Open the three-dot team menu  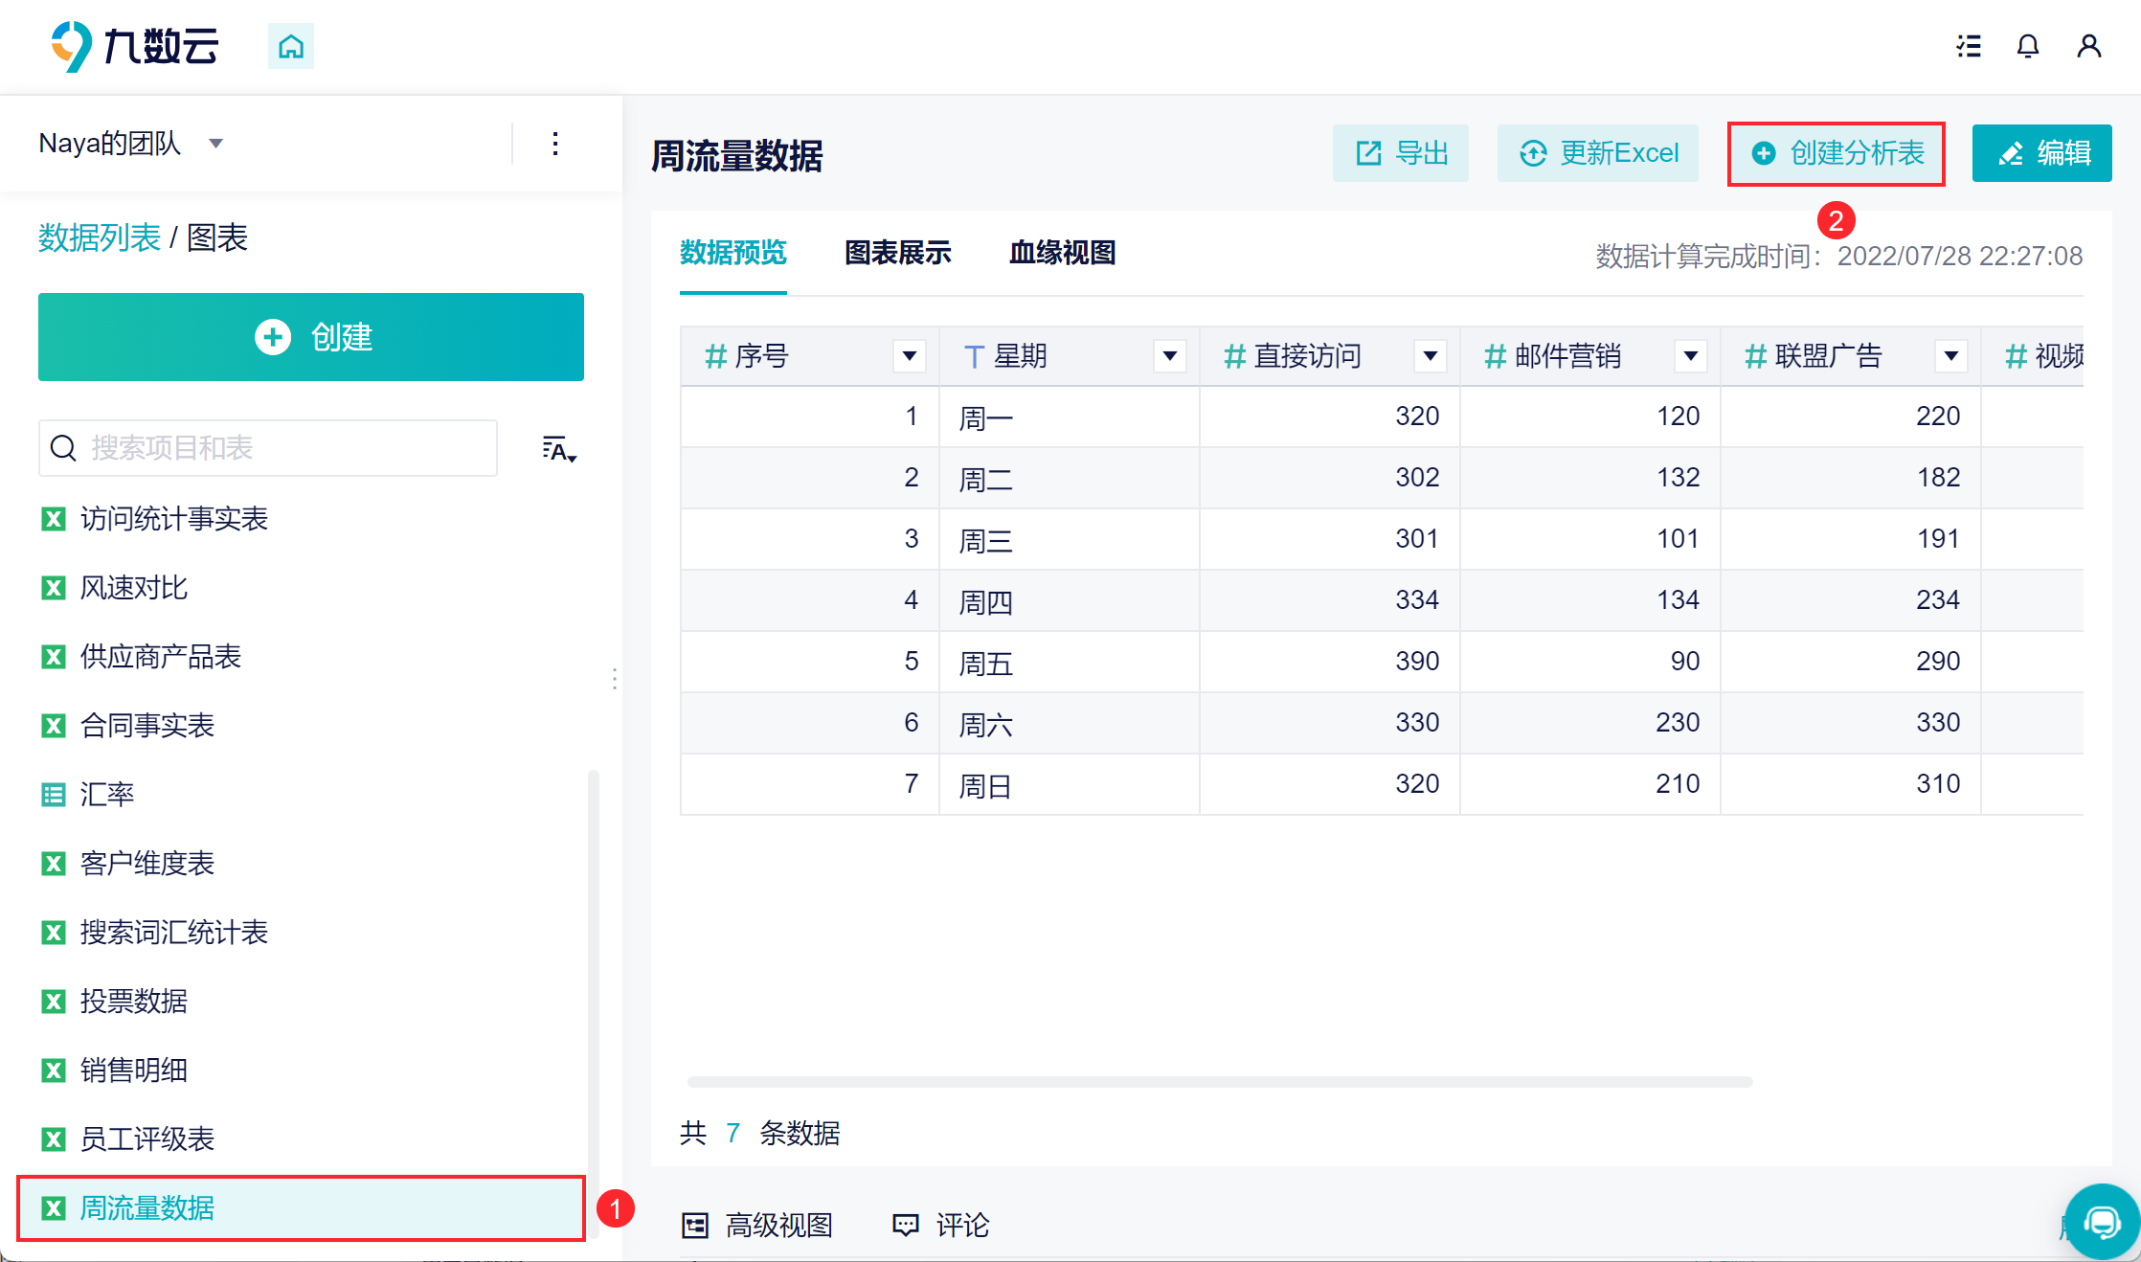tap(555, 144)
